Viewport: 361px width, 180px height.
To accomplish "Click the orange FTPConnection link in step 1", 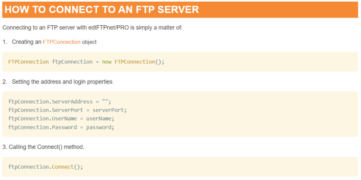I will [x=61, y=42].
